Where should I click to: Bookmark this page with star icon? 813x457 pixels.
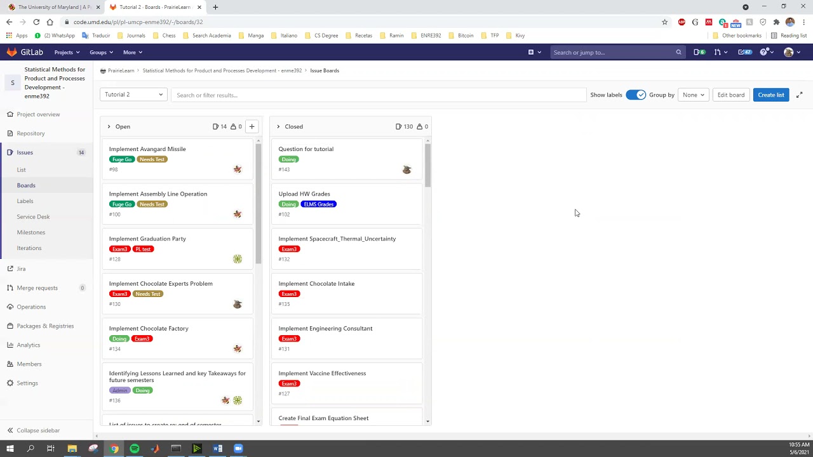click(665, 22)
